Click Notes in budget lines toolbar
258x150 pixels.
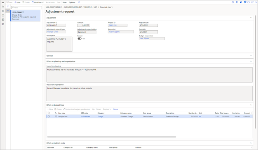pyautogui.click(x=115, y=109)
